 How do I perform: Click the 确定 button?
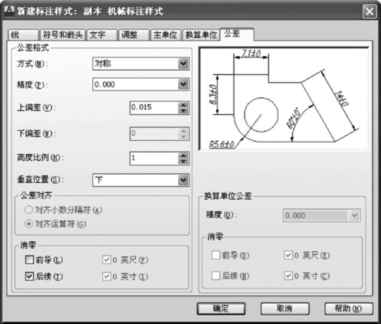(x=221, y=309)
